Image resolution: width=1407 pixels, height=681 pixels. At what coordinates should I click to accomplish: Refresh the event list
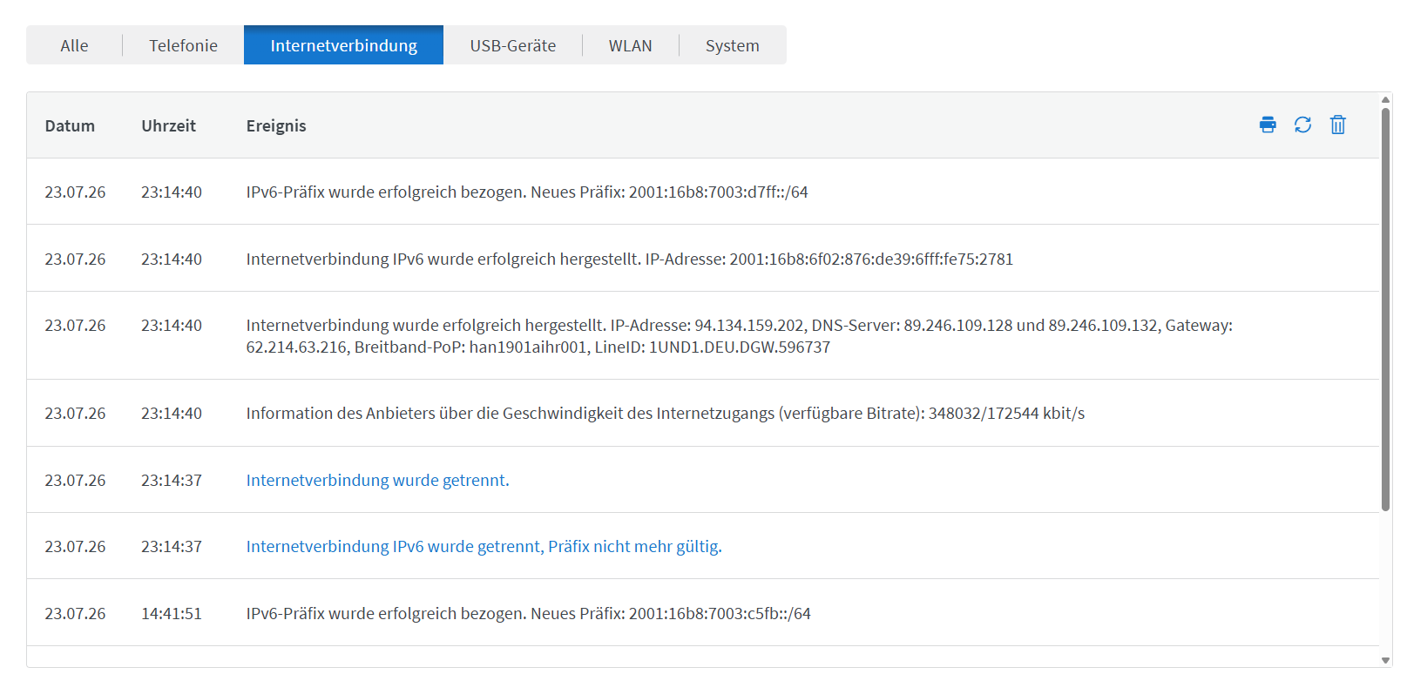(1302, 125)
